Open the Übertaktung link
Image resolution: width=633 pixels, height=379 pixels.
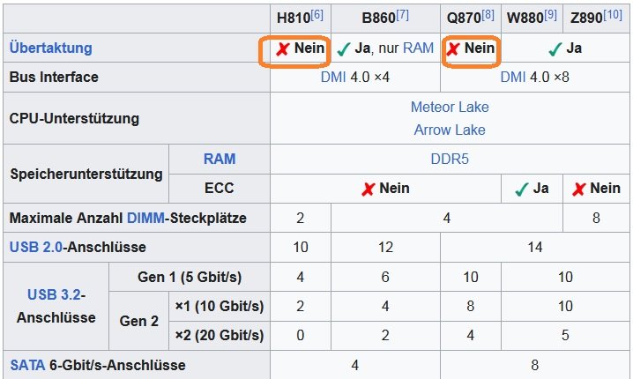point(51,48)
